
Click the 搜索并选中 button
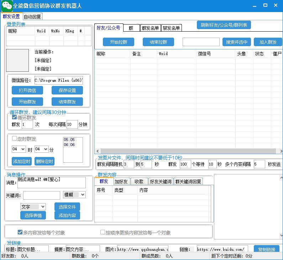tap(237, 42)
